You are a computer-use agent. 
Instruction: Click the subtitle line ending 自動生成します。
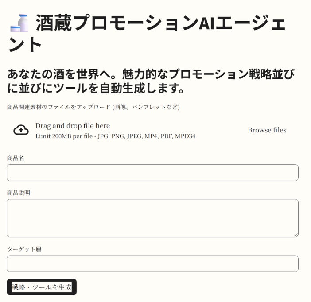click(96, 89)
